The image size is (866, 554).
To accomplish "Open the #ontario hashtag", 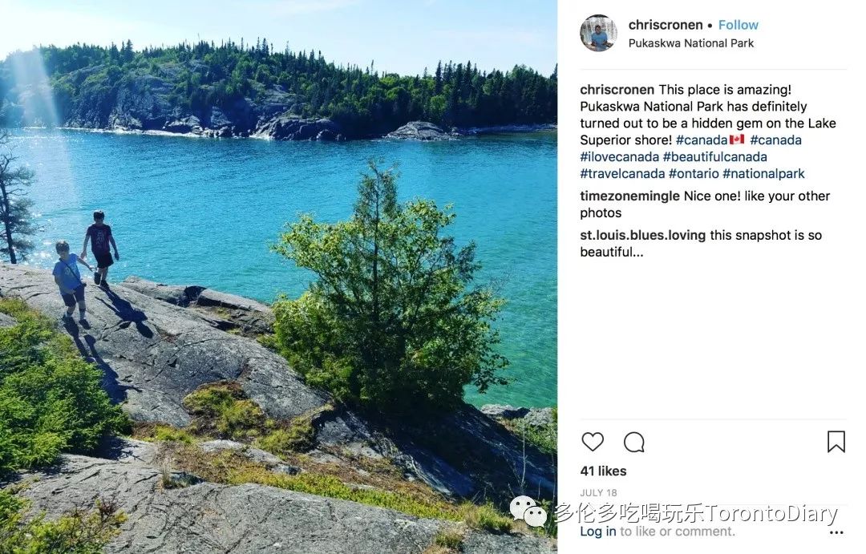I will coord(694,173).
